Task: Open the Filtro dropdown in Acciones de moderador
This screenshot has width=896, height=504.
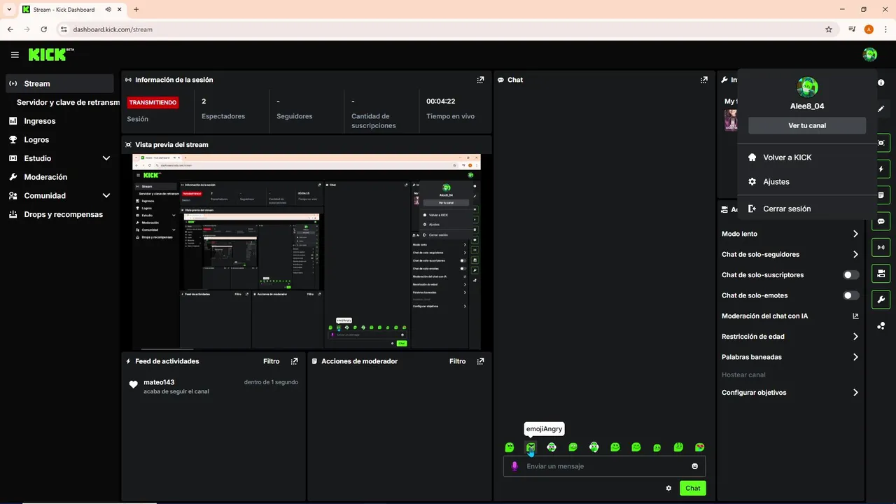Action: (458, 361)
